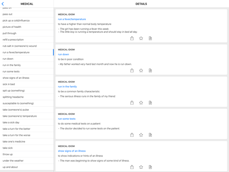This screenshot has width=229, height=172.
Task: Select 'splitting headache' from the list
Action: click(27, 97)
